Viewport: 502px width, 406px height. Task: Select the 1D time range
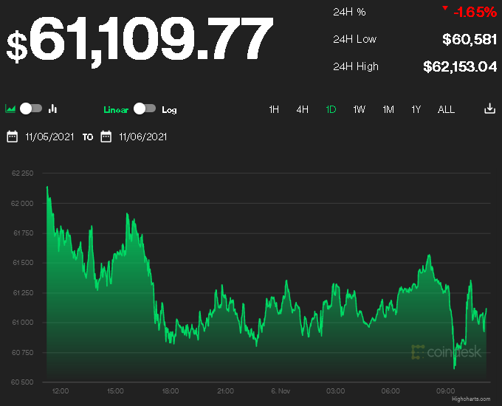point(331,109)
